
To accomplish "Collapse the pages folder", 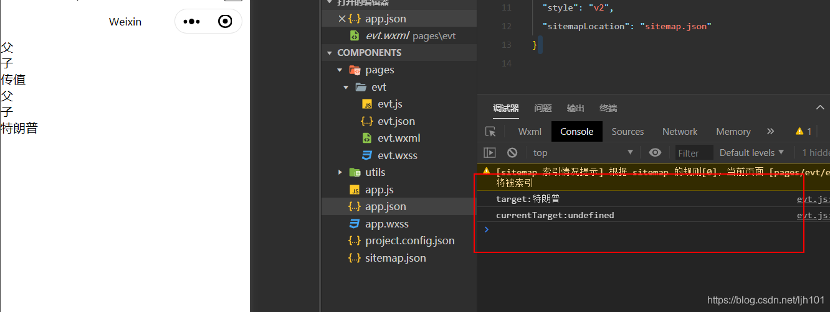I will click(x=340, y=70).
